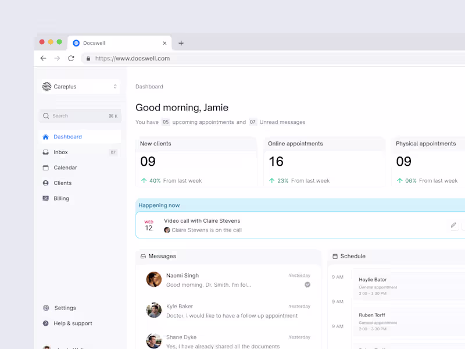
Task: Click the Dashboard breadcrumb text
Action: tap(149, 87)
